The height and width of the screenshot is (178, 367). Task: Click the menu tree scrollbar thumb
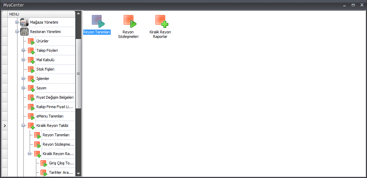(79, 74)
